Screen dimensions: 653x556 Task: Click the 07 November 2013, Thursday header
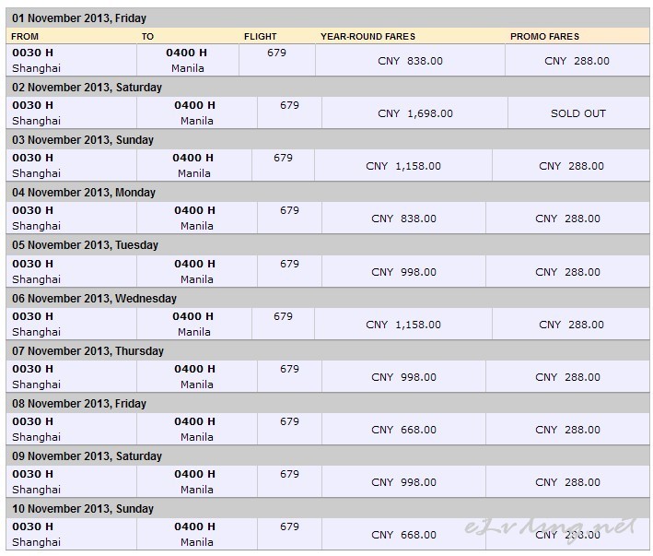click(x=87, y=351)
